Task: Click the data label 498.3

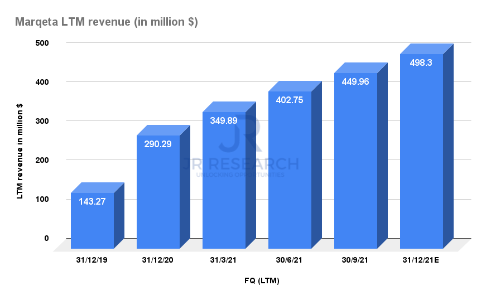Action: (421, 63)
